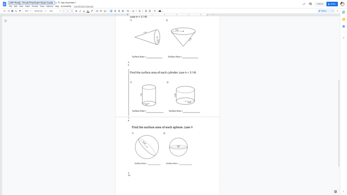
Task: Activate the paint format tool
Action: [x=20, y=11]
